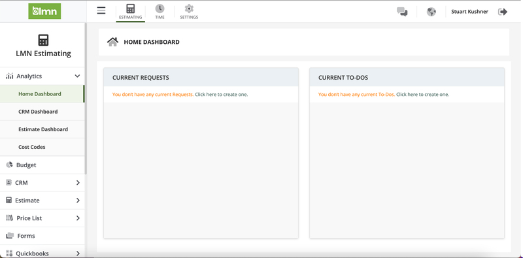Open the Estimate menu label
The height and width of the screenshot is (258, 523).
pyautogui.click(x=27, y=201)
